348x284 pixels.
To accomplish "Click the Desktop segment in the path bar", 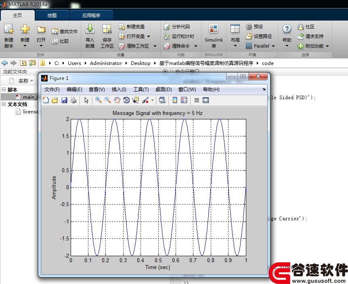I will [140, 63].
